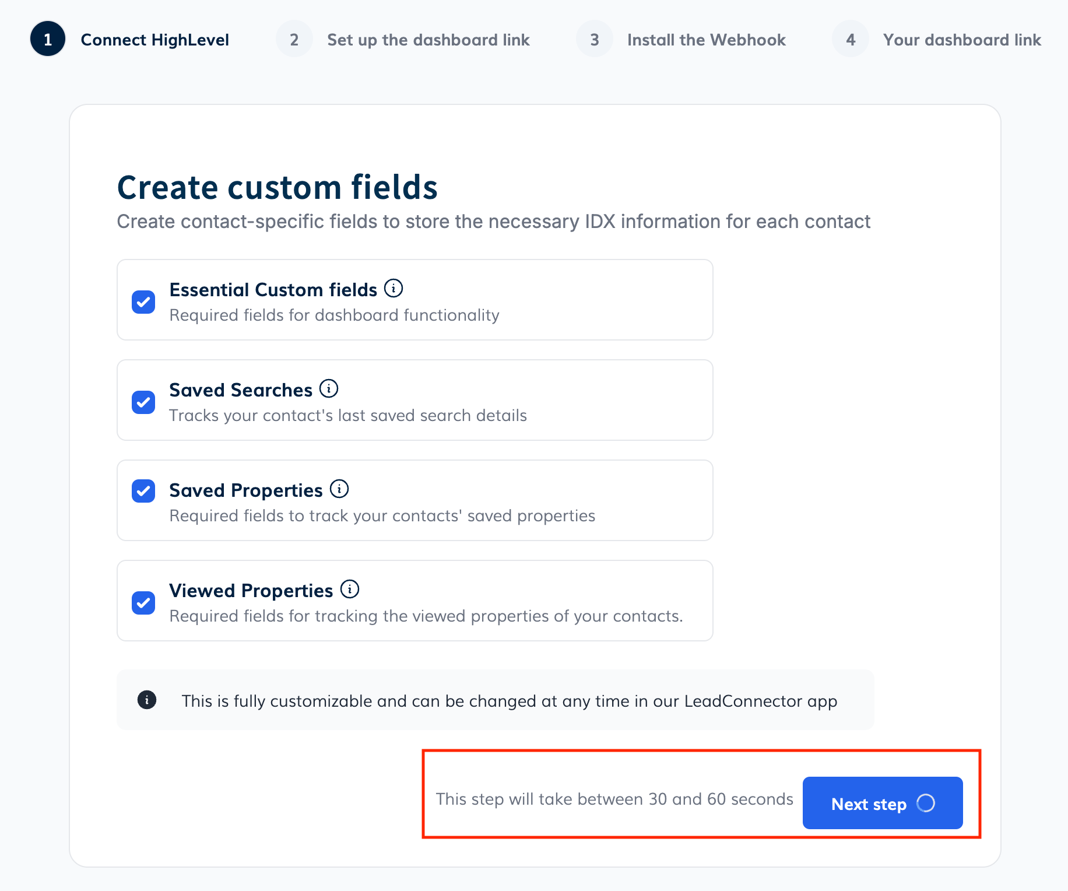Uncheck the Essential Custom fields checkbox
The width and height of the screenshot is (1068, 891).
143,302
